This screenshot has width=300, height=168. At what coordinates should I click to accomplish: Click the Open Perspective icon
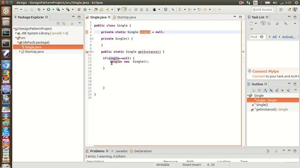pyautogui.click(x=281, y=9)
